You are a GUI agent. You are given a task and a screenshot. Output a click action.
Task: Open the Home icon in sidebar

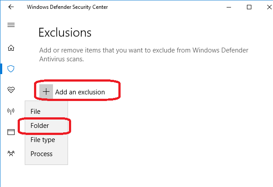click(11, 48)
